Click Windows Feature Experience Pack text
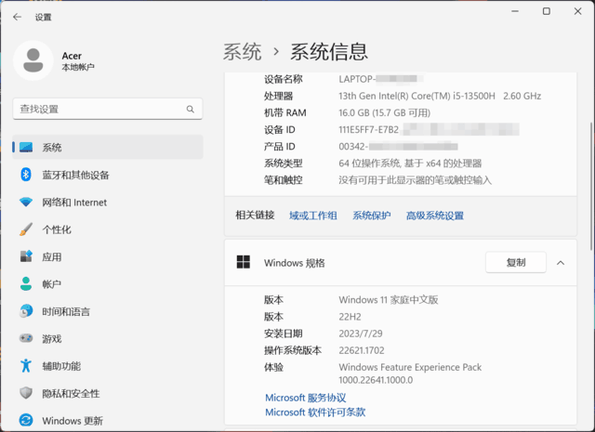Screen dimensions: 595x432 point(410,367)
